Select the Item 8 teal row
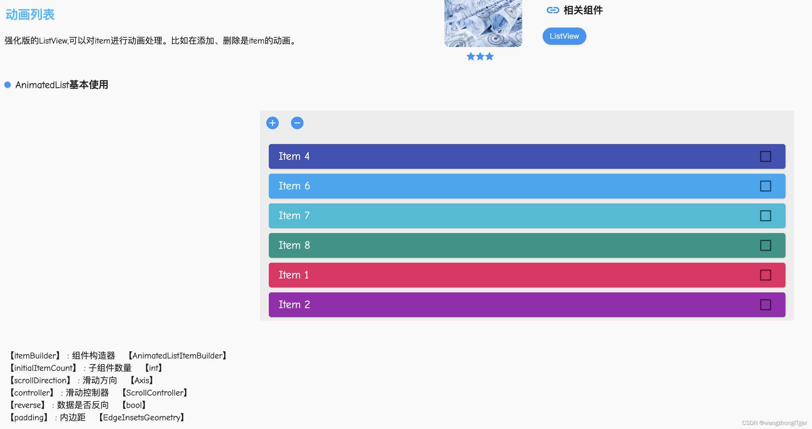 527,245
